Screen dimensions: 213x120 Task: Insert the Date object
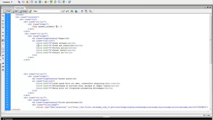tap(51, 2)
